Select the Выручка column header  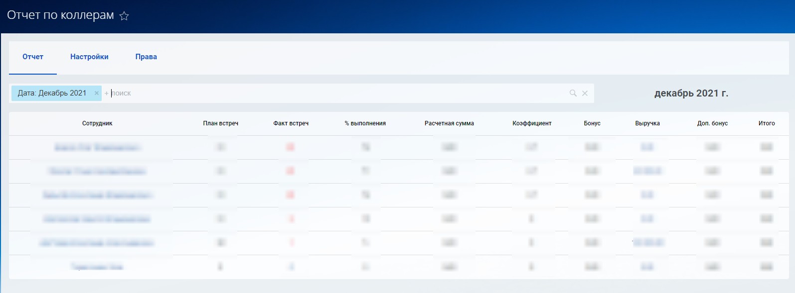(x=647, y=123)
